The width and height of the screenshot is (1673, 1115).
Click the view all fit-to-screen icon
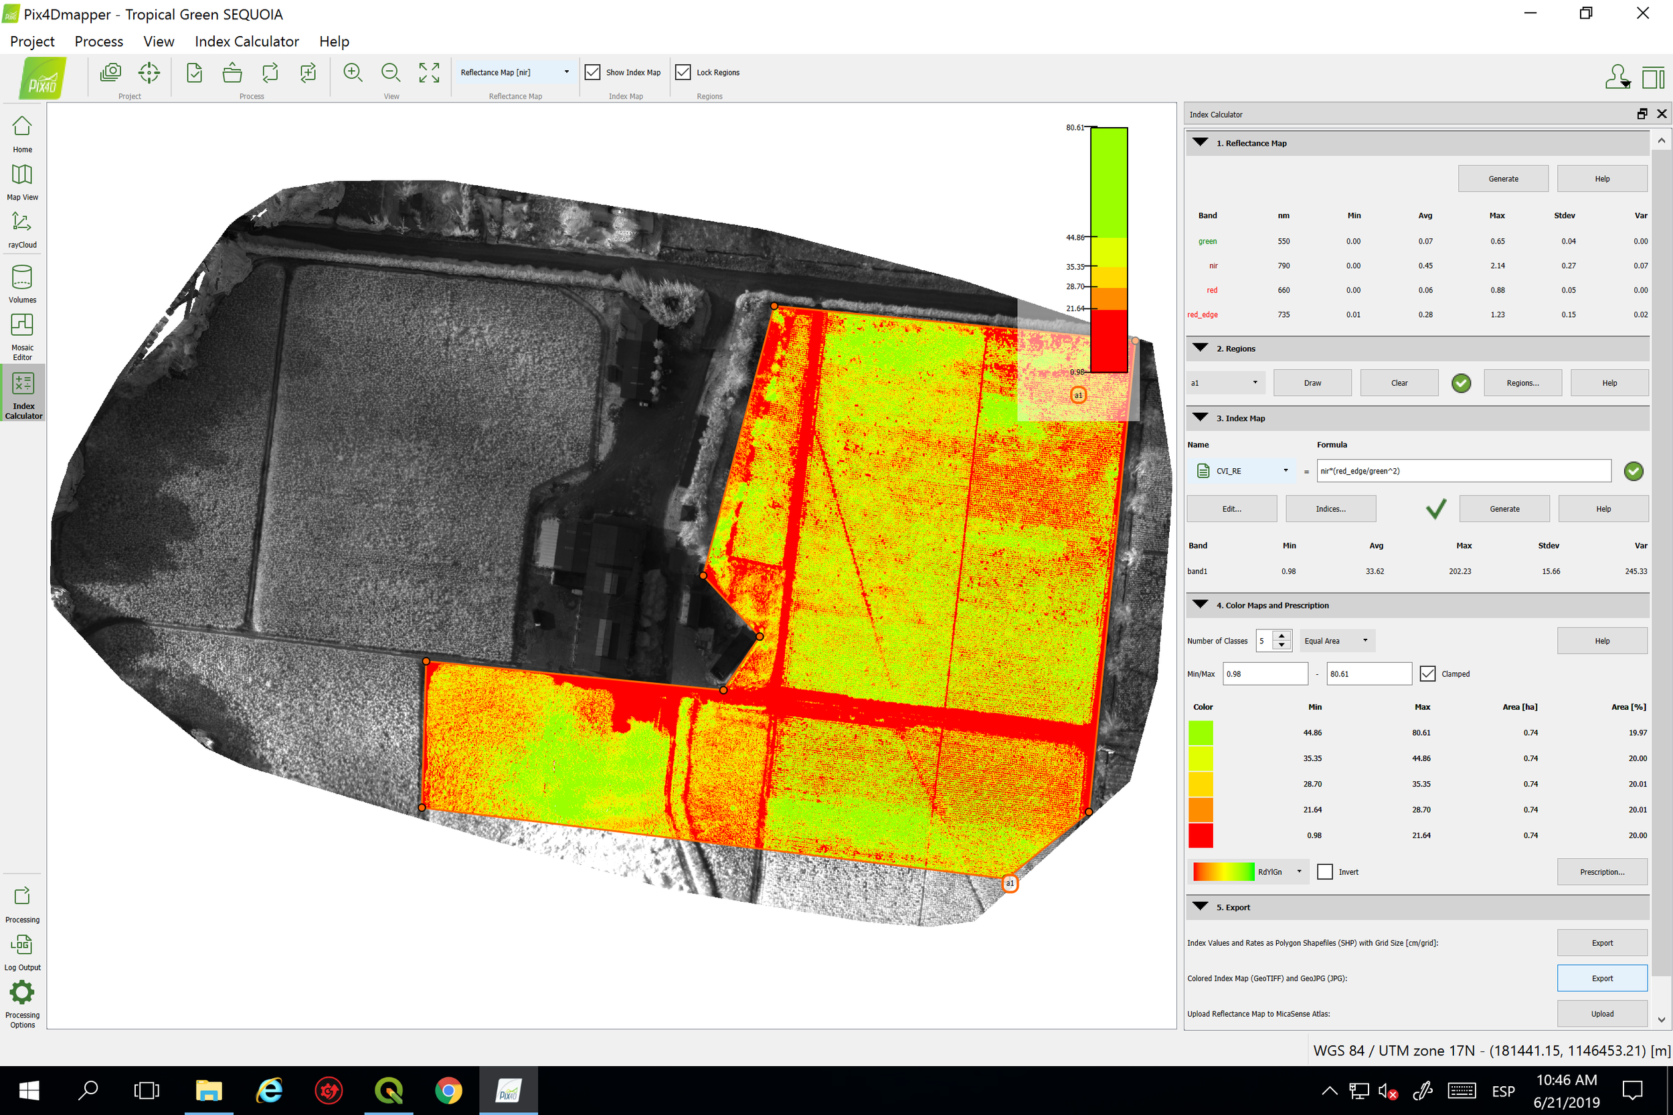pos(429,72)
